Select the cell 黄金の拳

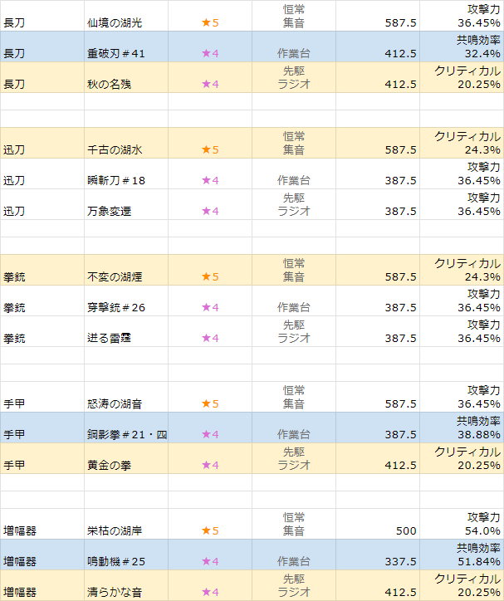tap(126, 458)
